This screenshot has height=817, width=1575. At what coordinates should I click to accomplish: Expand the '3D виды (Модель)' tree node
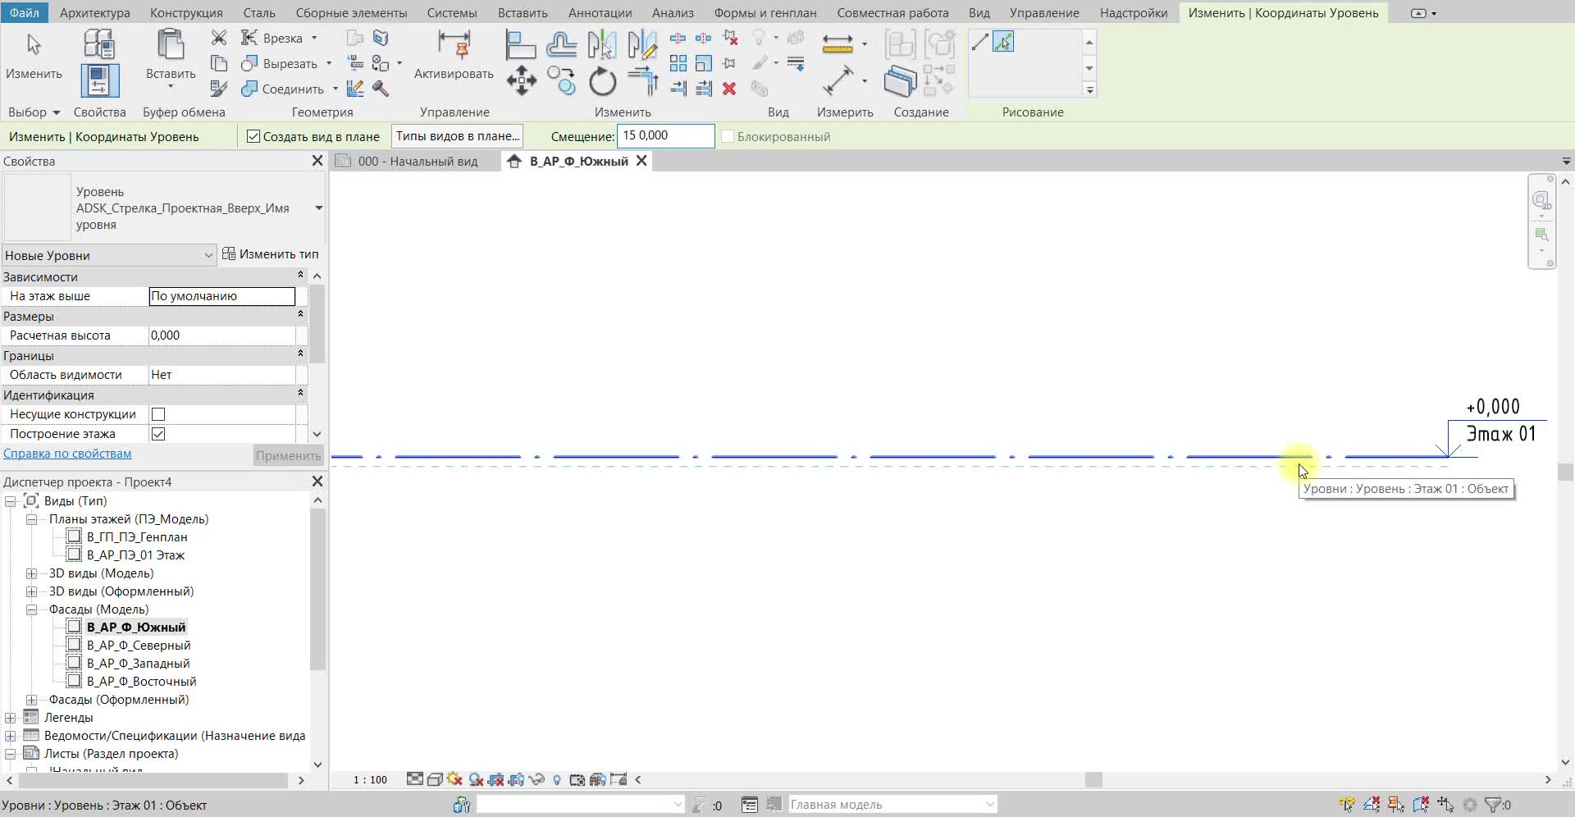pyautogui.click(x=32, y=573)
